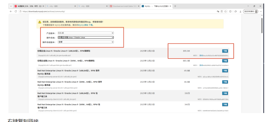Download the x86 client tools RPM package
This screenshot has height=122, width=275.
pos(225,94)
